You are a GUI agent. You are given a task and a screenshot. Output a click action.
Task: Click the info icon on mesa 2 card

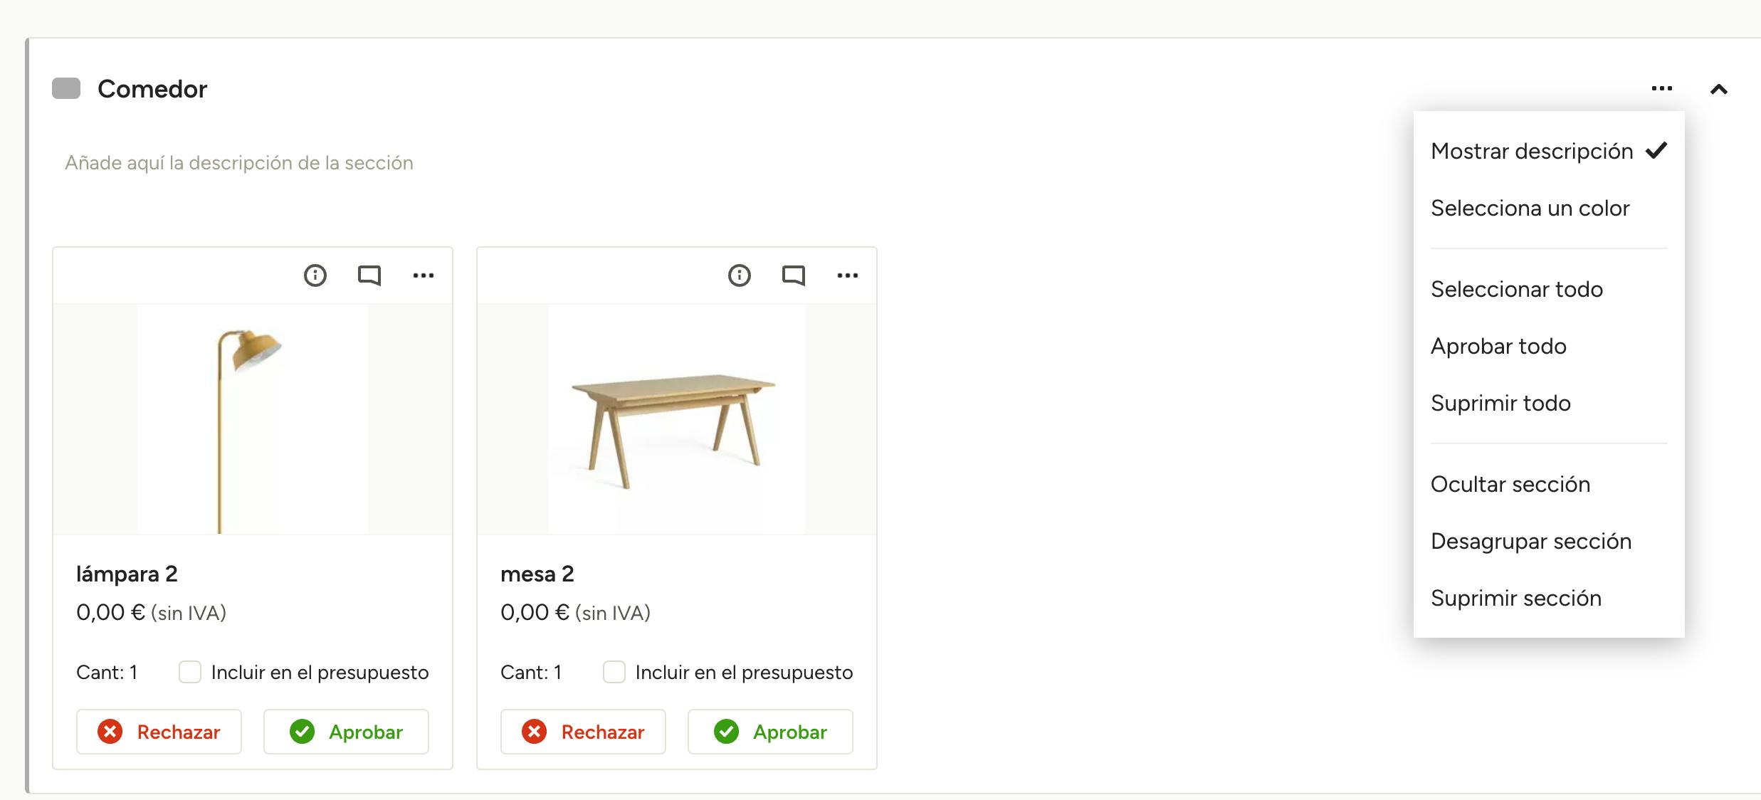[739, 275]
